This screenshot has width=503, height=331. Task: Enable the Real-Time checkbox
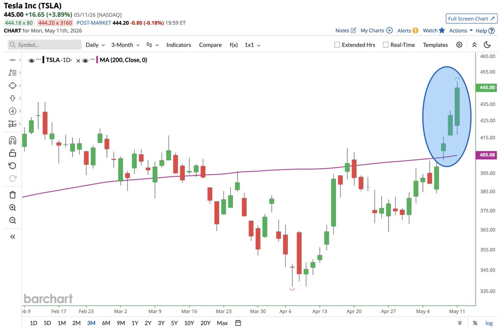(x=386, y=45)
